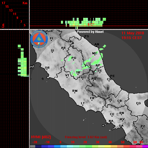Click the 'AP' city label on the map
This screenshot has height=148, width=148.
coord(98,65)
